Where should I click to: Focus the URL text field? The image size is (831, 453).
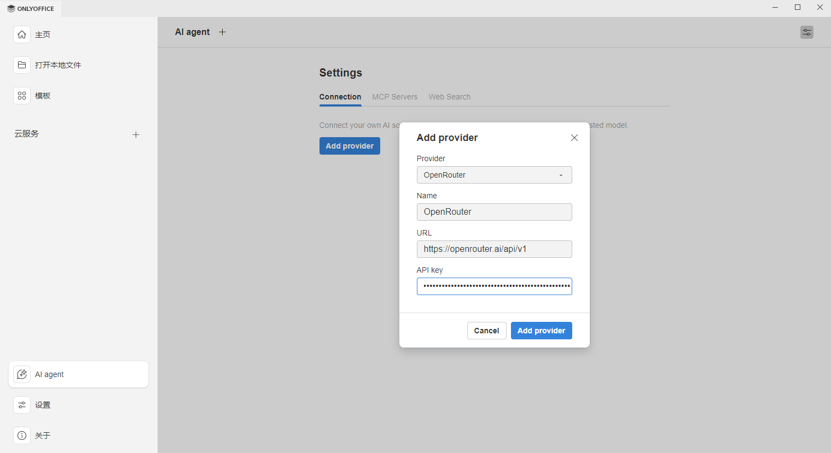pyautogui.click(x=494, y=249)
